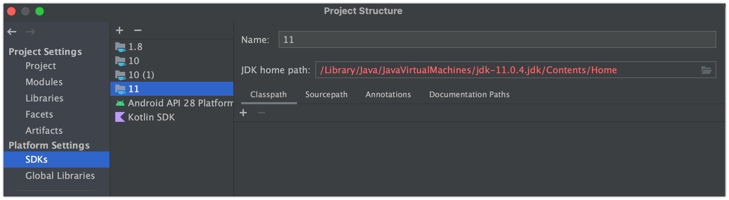Open the Libraries settings section

click(44, 98)
